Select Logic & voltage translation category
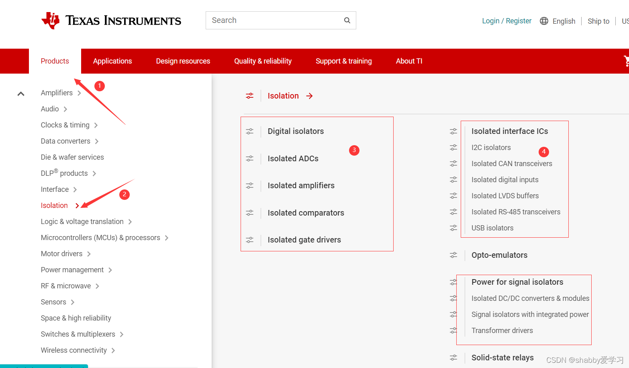Viewport: 629px width, 368px height. pos(82,222)
